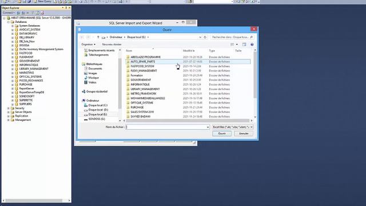Select the MOHAMMEDABDALLAH2022 folder
This screenshot has width=366, height=206.
click(x=148, y=98)
